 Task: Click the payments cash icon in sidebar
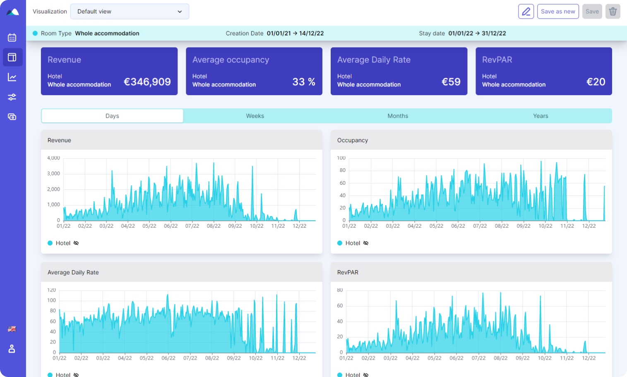tap(12, 117)
